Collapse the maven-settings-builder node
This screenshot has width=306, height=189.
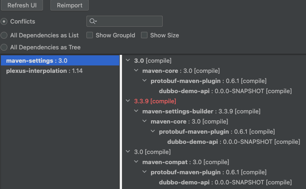[x=136, y=111]
